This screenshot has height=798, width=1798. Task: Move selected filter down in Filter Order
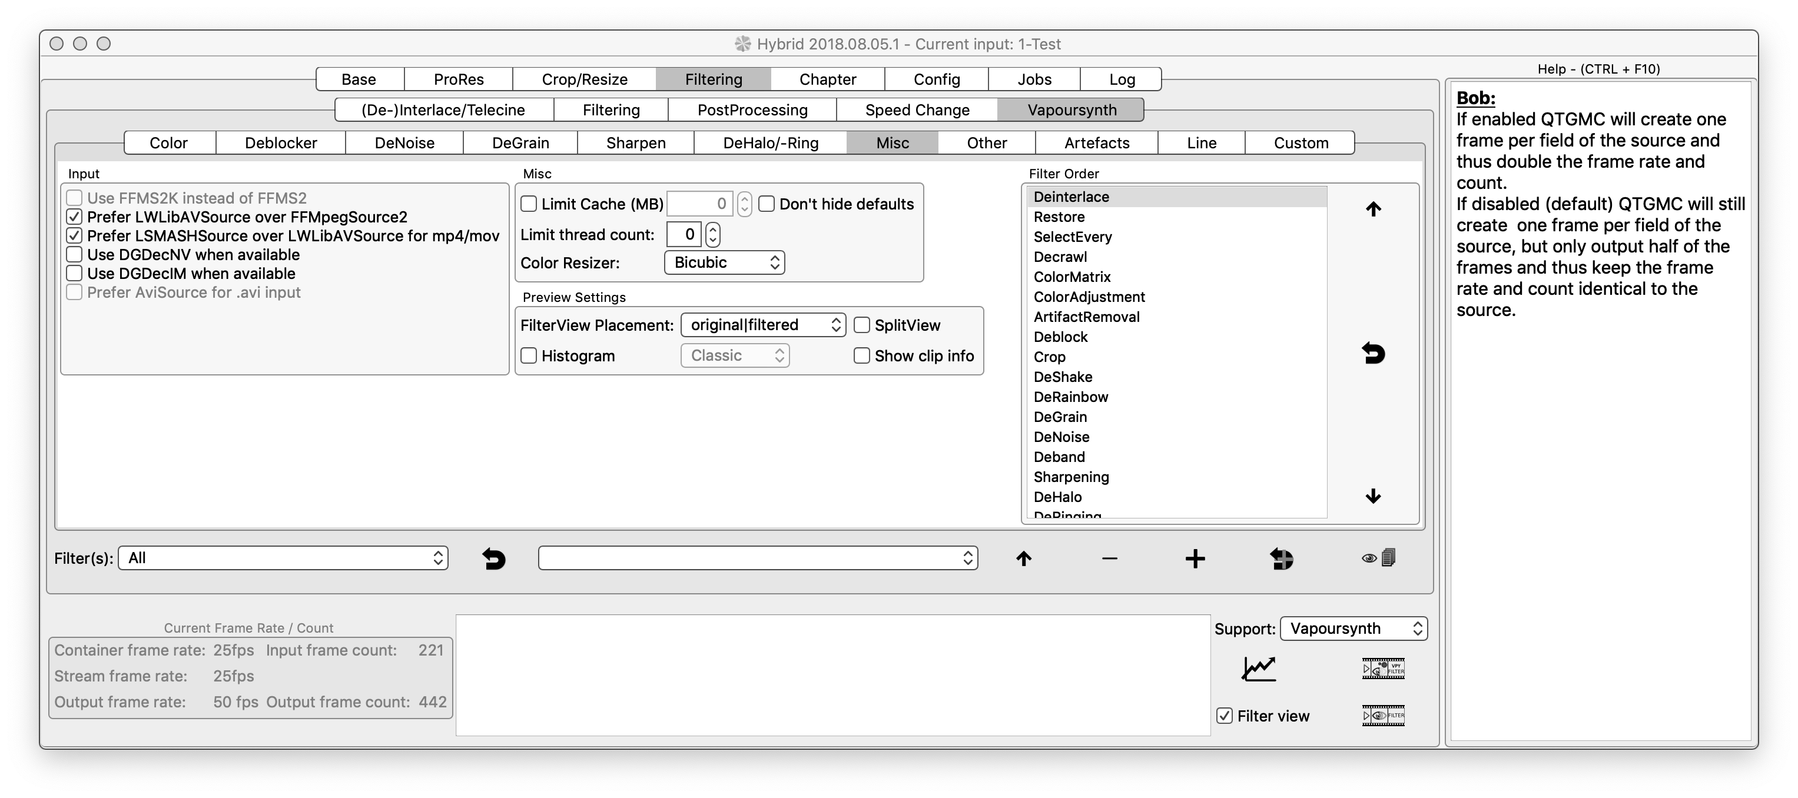click(1373, 496)
